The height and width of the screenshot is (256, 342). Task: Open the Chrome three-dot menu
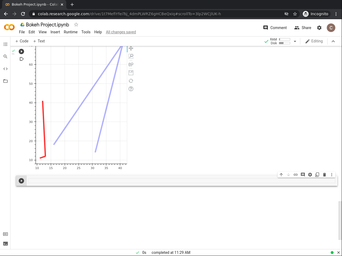(x=336, y=14)
